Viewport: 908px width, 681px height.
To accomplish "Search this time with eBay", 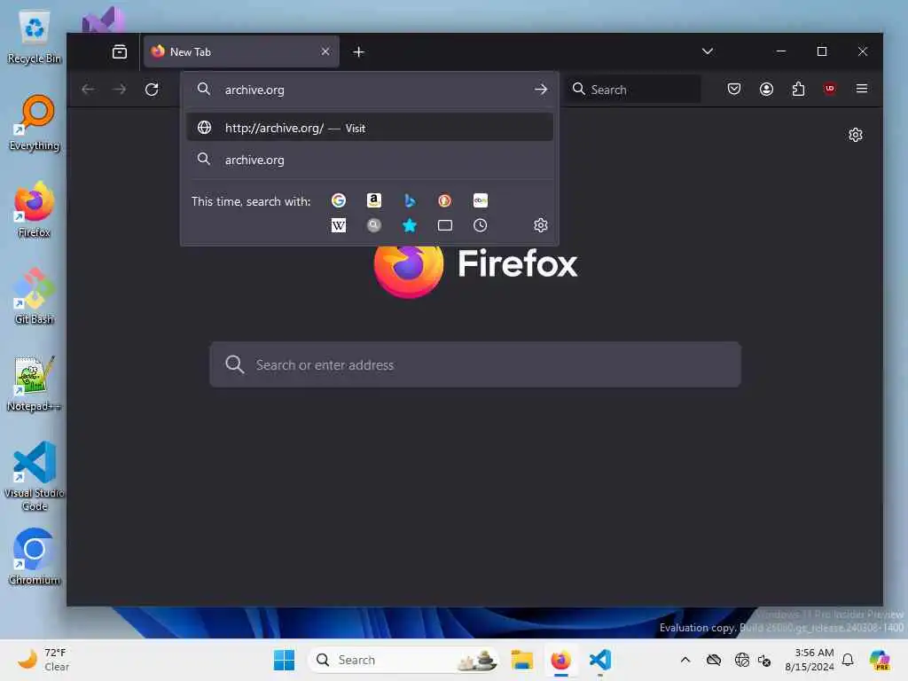I will [480, 200].
